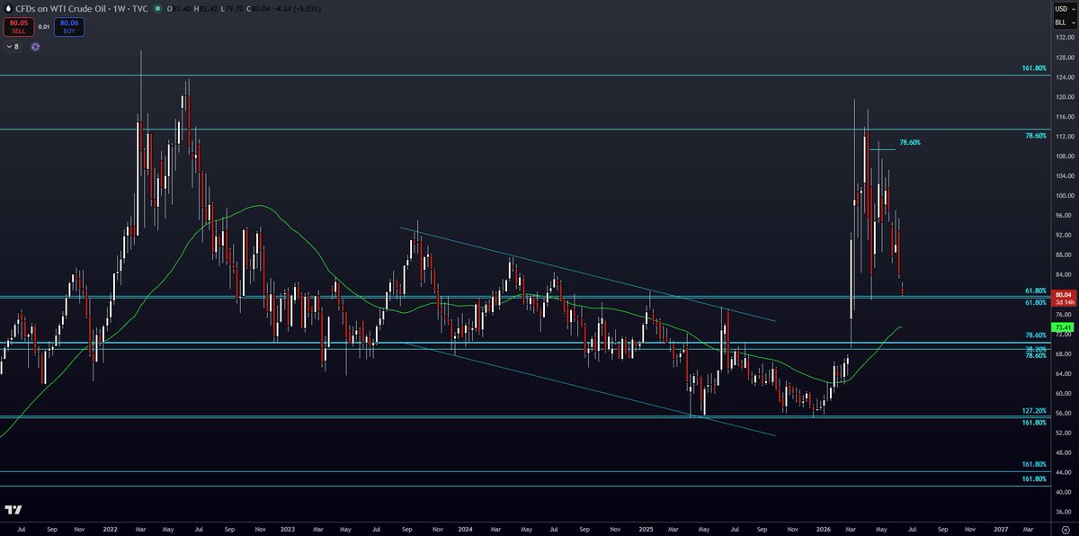Click the 127.20% Fibonacci level label
The height and width of the screenshot is (536, 1079).
pos(1036,410)
